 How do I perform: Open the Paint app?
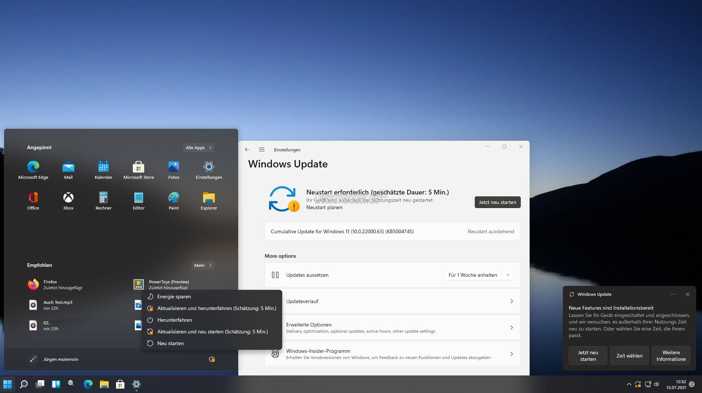click(174, 201)
